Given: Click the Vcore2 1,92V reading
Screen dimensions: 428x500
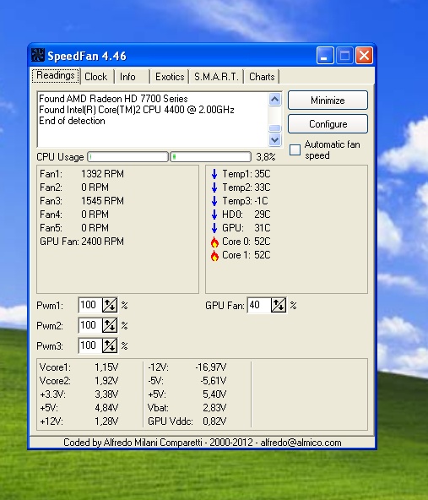Looking at the screenshot, I should point(79,381).
